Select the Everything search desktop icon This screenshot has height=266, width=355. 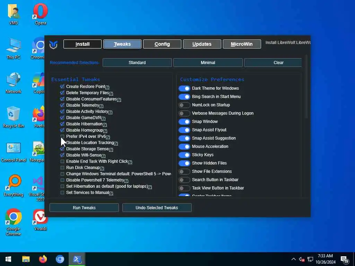[x=14, y=186]
